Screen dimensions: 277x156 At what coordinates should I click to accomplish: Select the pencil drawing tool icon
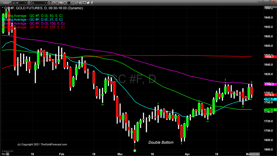[54, 3]
